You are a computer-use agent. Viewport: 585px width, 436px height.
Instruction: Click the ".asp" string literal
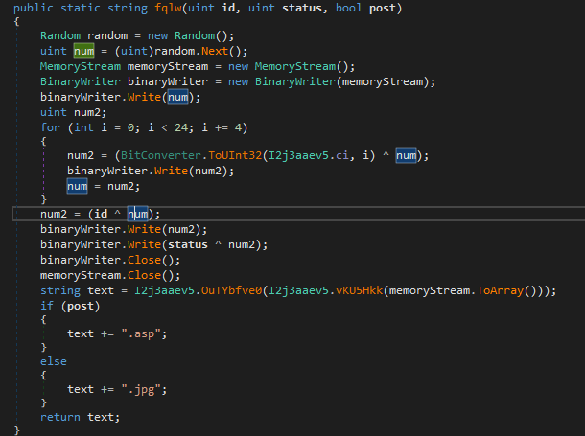click(141, 333)
